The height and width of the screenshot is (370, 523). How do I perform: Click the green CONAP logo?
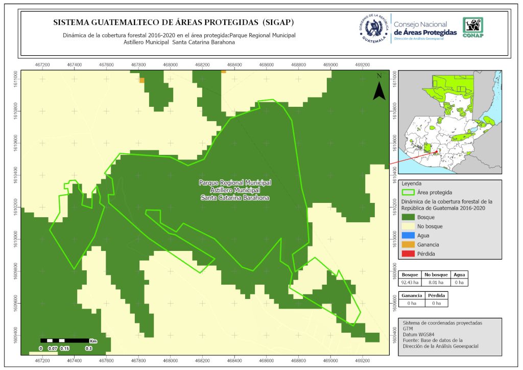472,28
